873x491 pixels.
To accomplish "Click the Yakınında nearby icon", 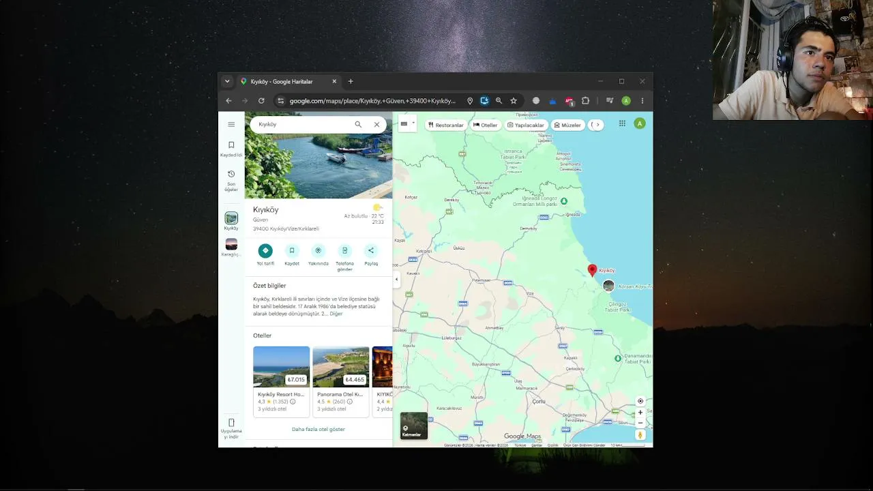I will (318, 250).
